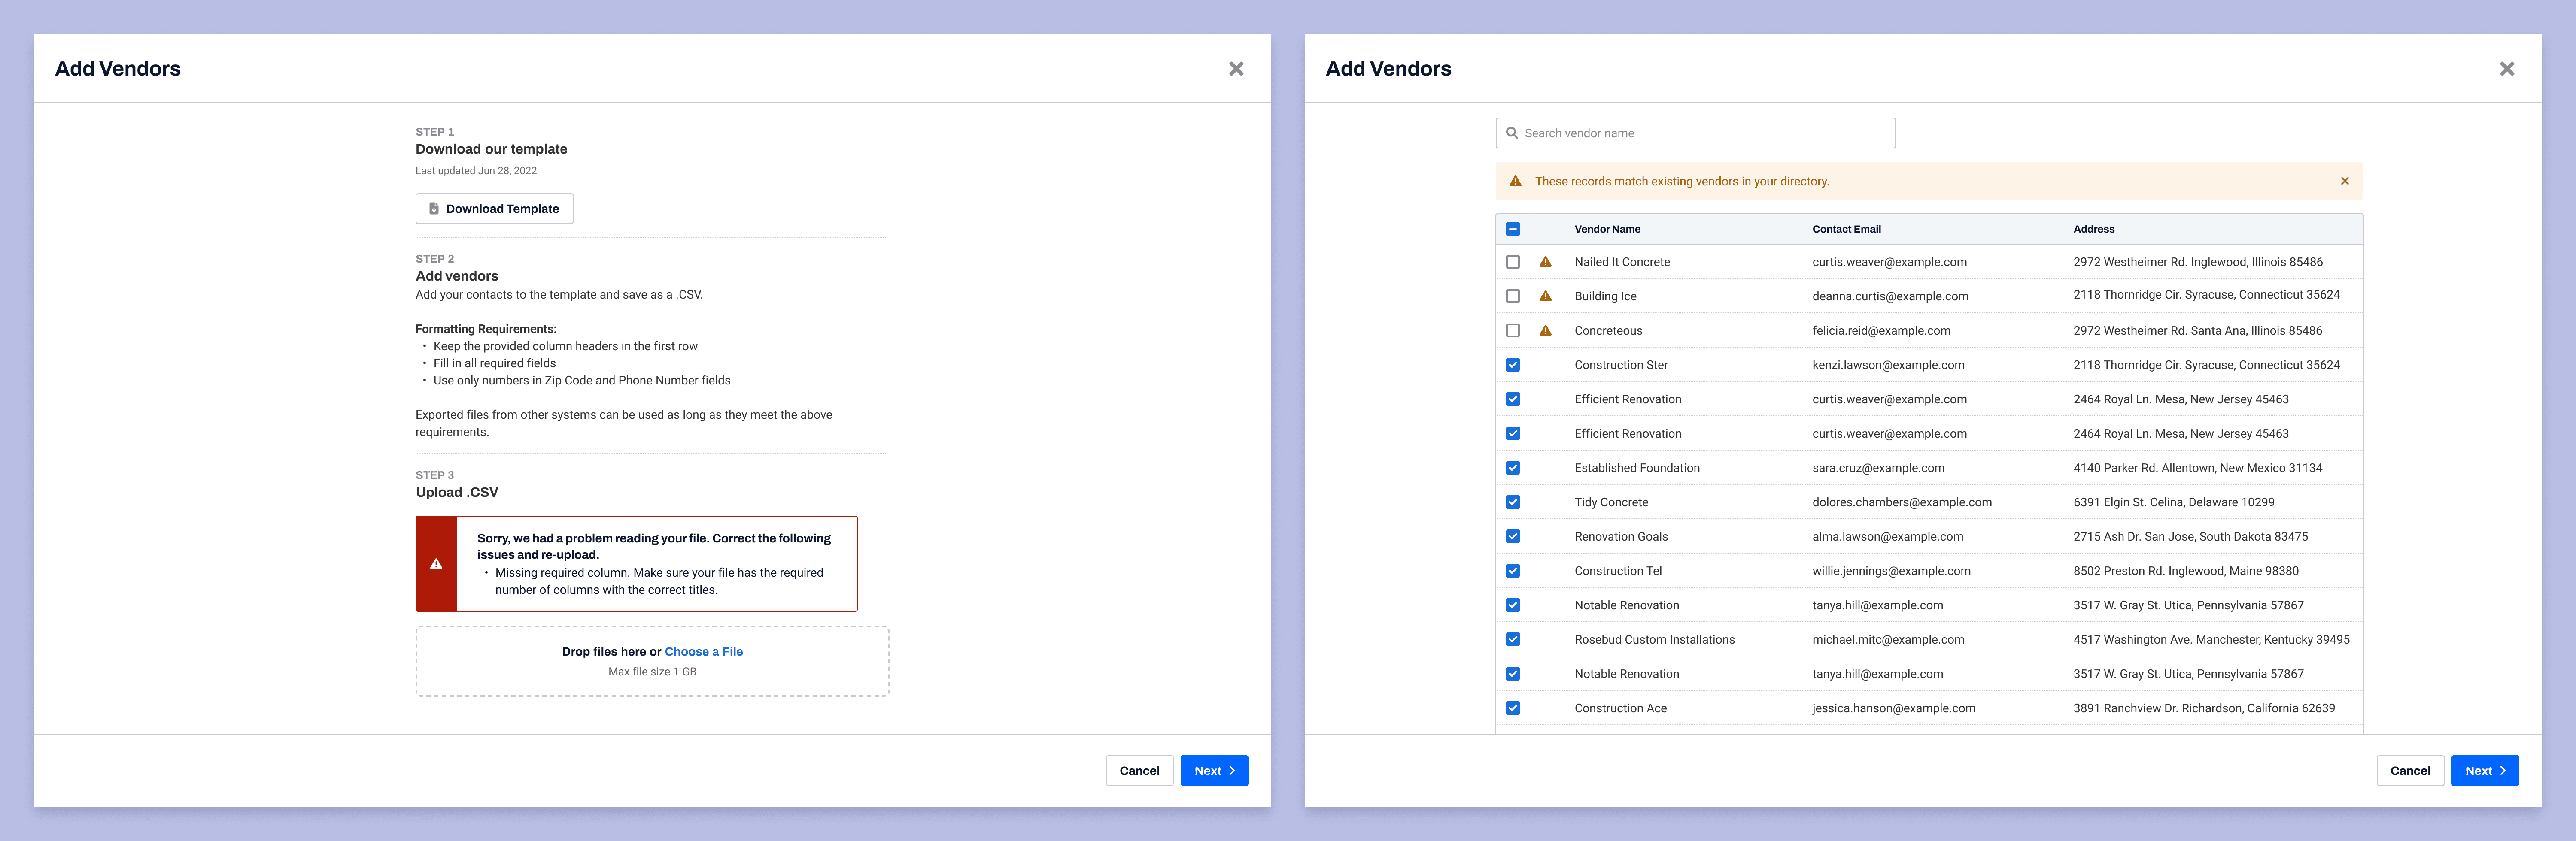
Task: Dismiss the existing vendors warning banner
Action: (x=2344, y=181)
